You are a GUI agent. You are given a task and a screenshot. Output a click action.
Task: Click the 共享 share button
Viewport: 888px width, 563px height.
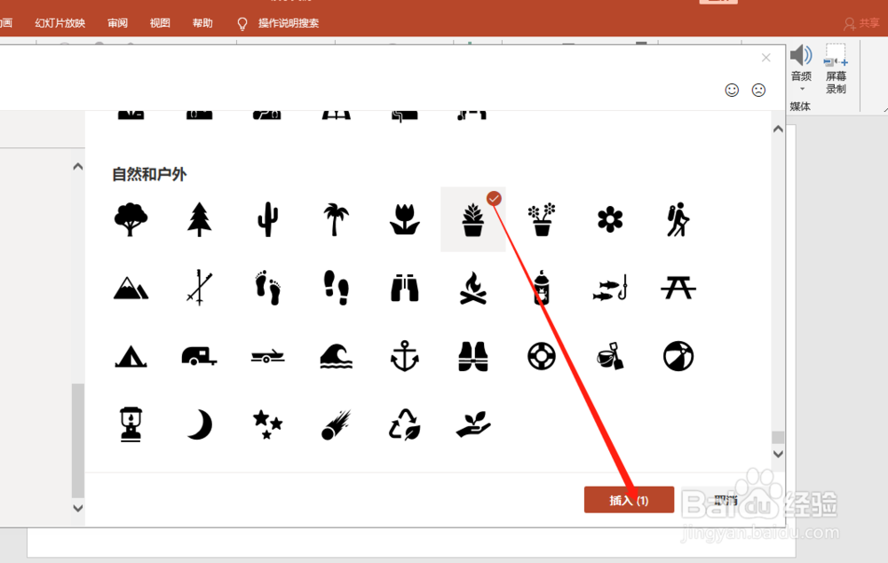click(861, 23)
